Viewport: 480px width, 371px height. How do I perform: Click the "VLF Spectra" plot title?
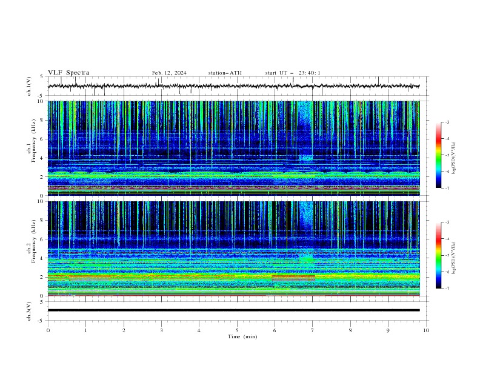68,73
